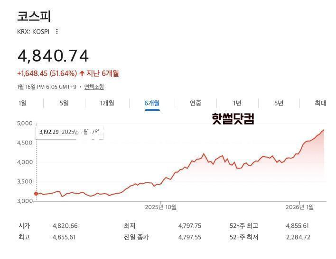336x259 pixels.
Task: Click the 3,192.29 chart tooltip
Action: (49, 132)
